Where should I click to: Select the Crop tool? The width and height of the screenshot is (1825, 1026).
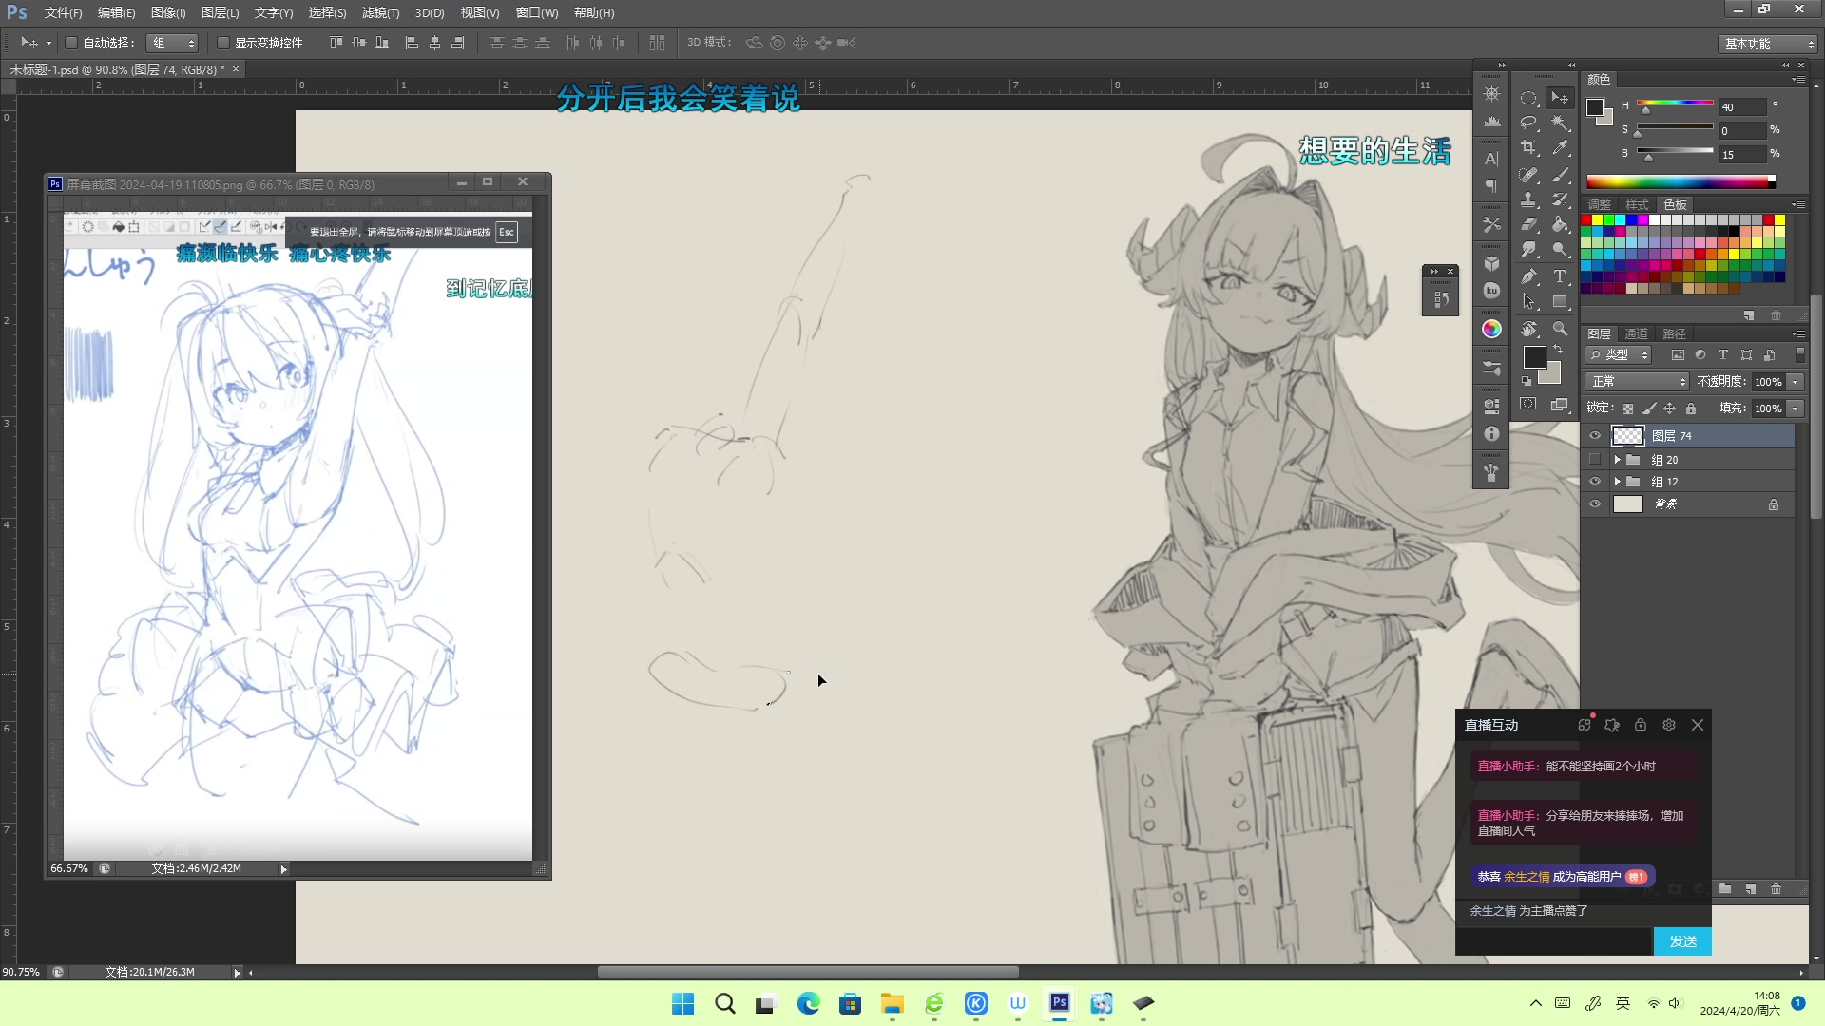coord(1528,148)
